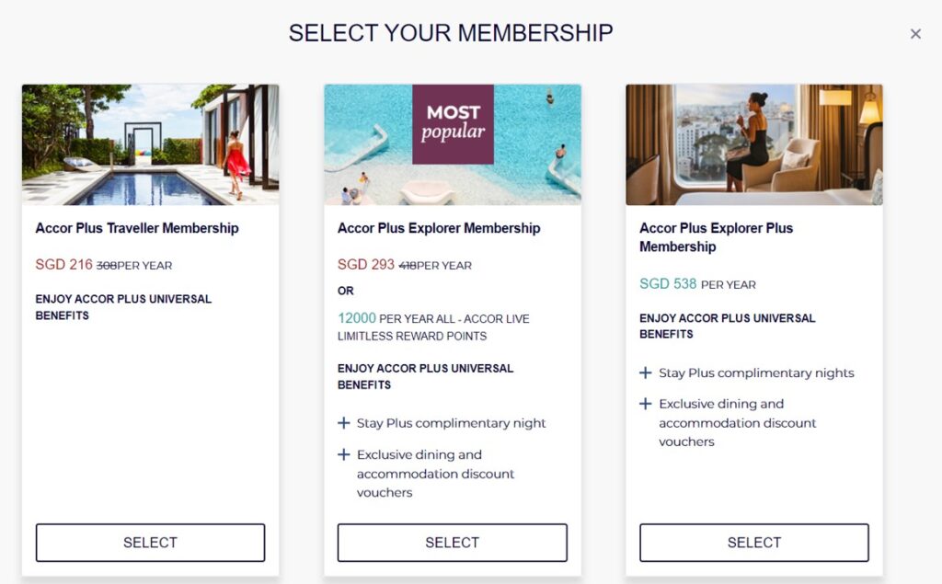Select the Accor Plus Explorer Plus Membership
This screenshot has width=942, height=584.
752,542
